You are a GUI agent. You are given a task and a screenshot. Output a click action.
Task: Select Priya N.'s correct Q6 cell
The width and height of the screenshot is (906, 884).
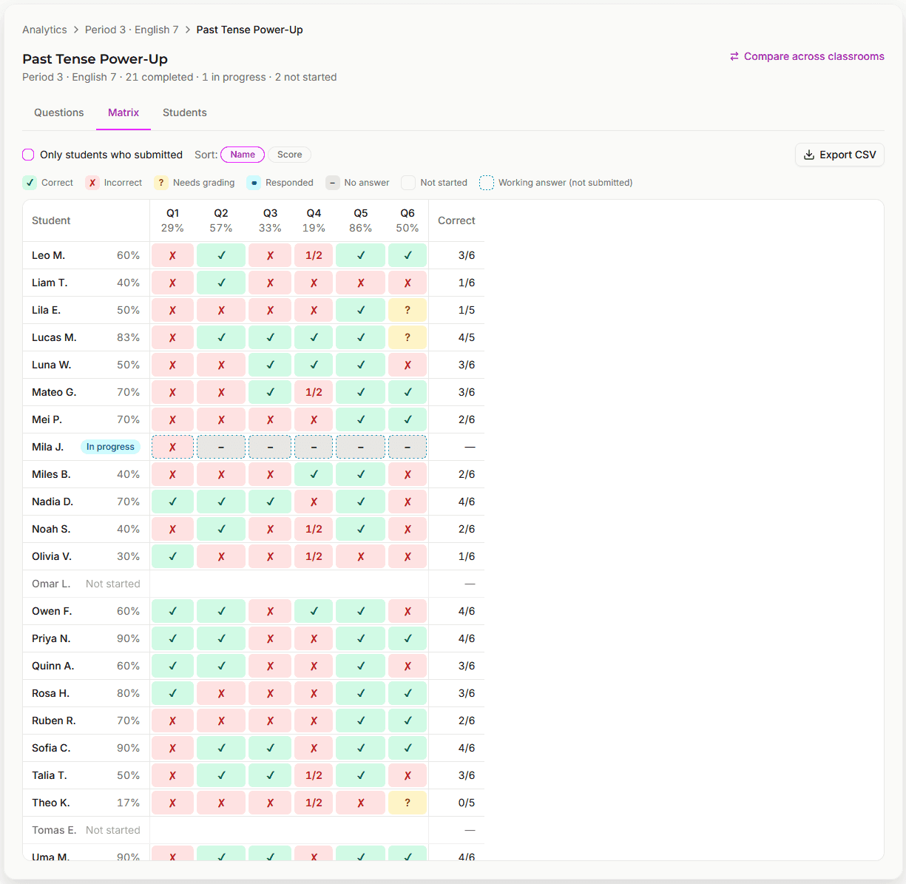(x=408, y=638)
